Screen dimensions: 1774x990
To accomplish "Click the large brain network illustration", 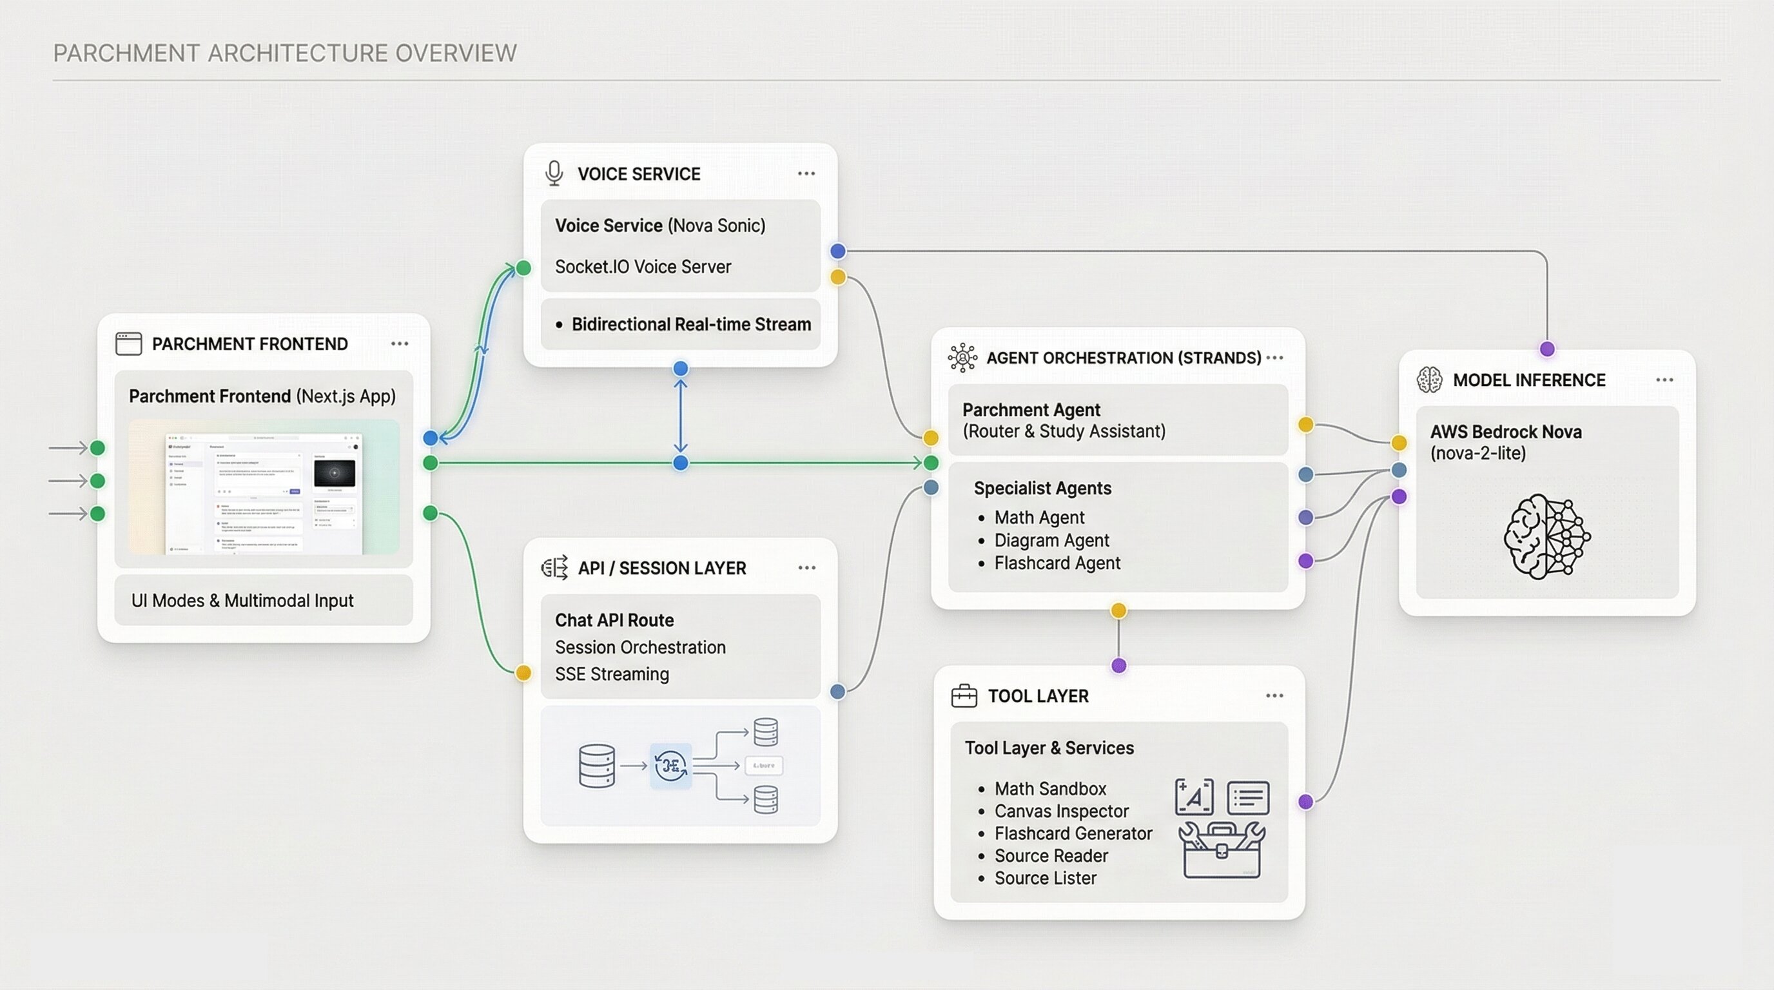I will 1546,537.
